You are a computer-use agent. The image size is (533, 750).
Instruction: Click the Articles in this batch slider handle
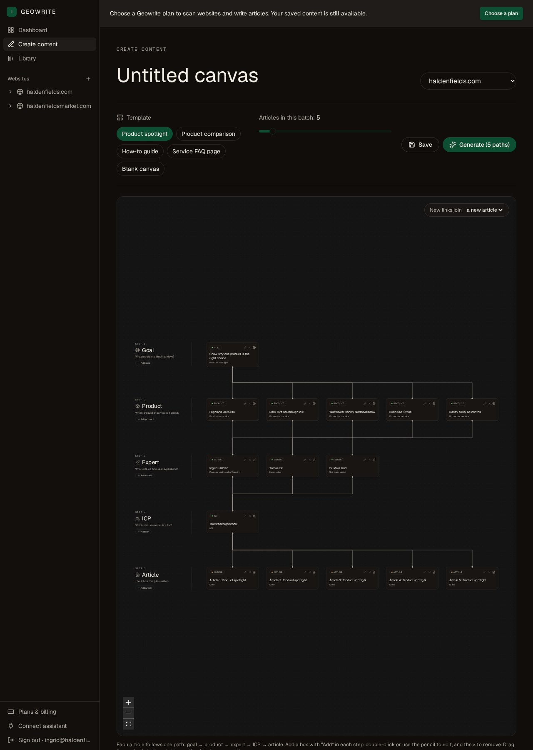click(273, 131)
